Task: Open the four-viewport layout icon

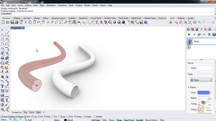Action: pos(75,22)
